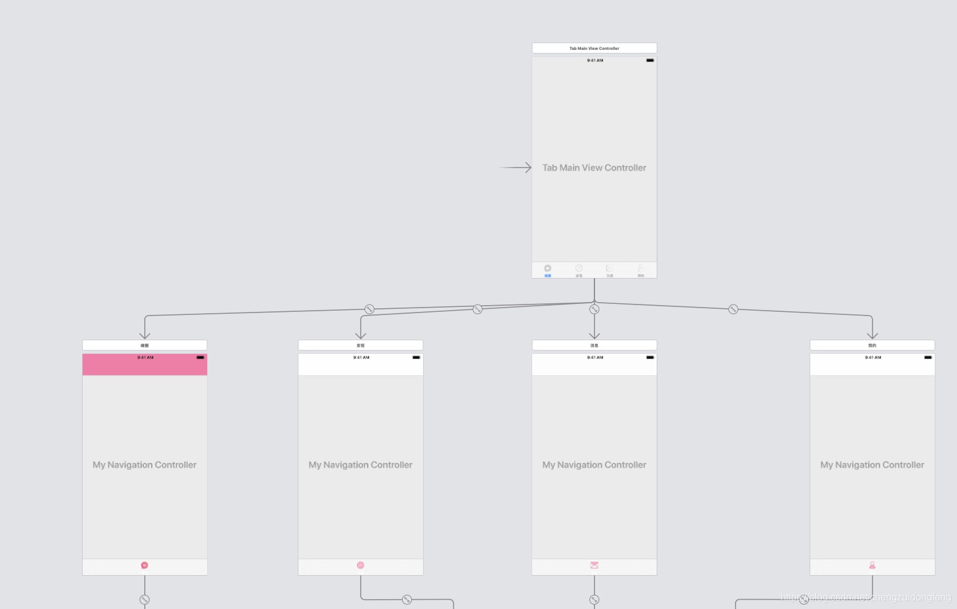Click 'My Navigation Controller' in the 发现 scene
Image resolution: width=957 pixels, height=609 pixels.
click(361, 465)
